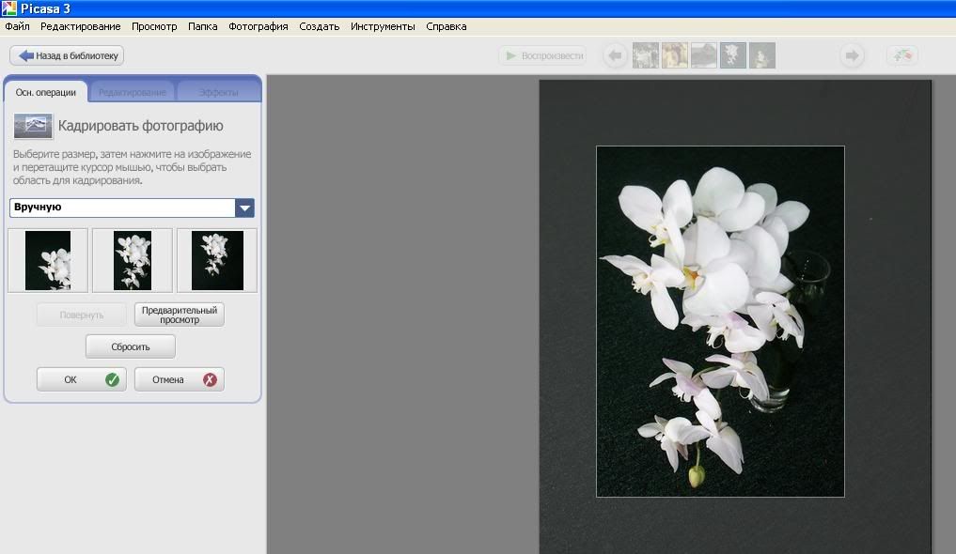Click the green checkmark on the OK button
This screenshot has width=956, height=554.
[x=112, y=380]
